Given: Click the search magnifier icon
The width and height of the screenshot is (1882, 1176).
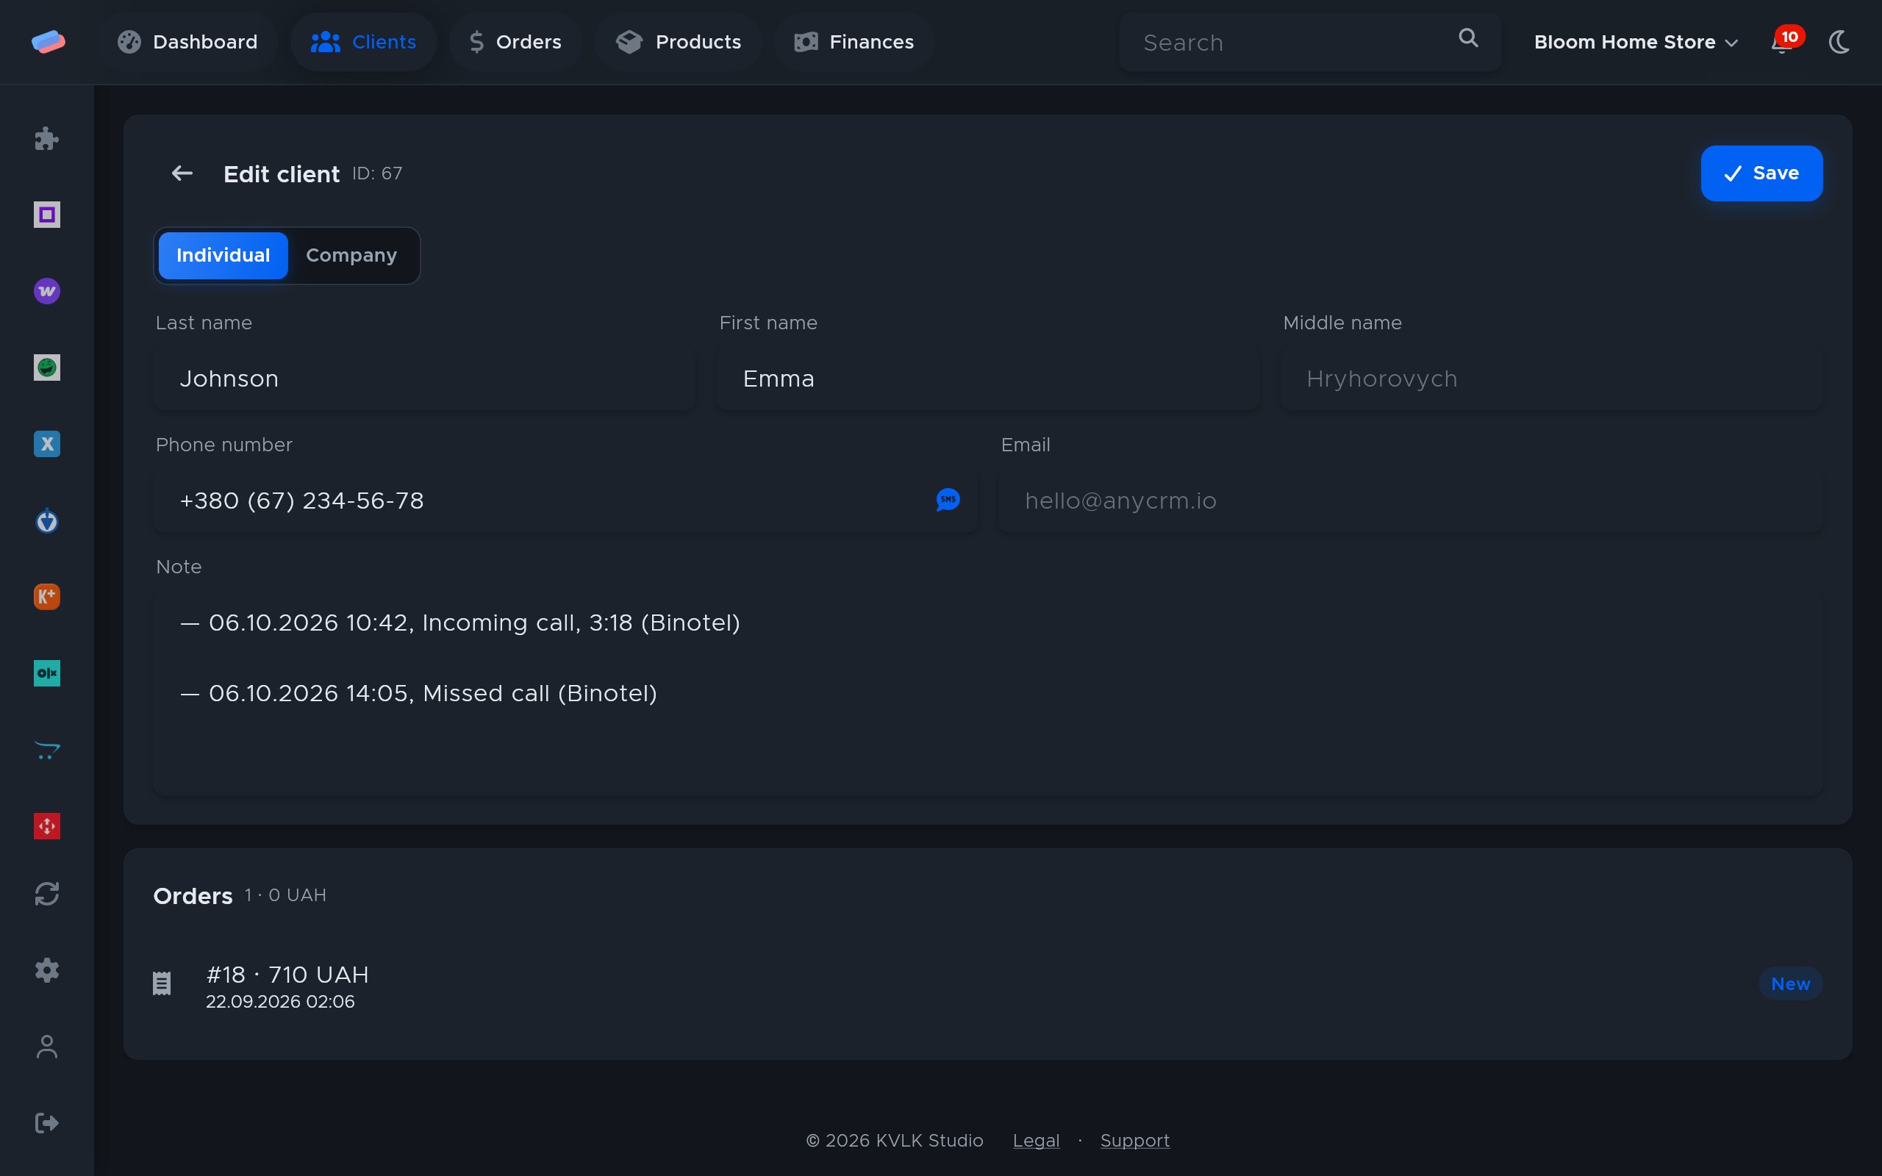Looking at the screenshot, I should point(1467,38).
